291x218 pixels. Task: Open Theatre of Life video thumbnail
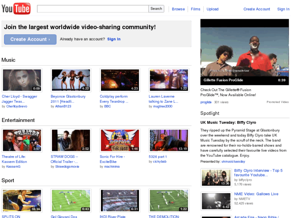[22, 140]
